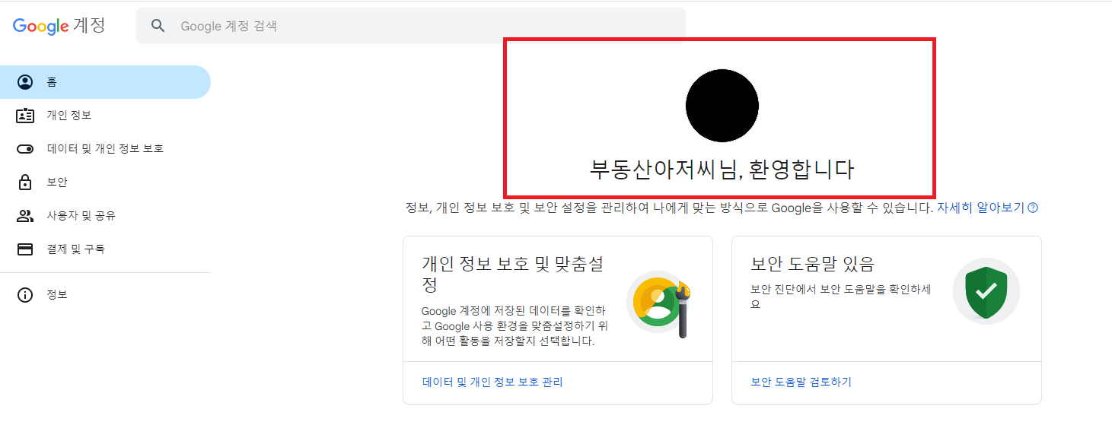Click the Google 계정에 저장된 데이터 description text

(x=515, y=326)
